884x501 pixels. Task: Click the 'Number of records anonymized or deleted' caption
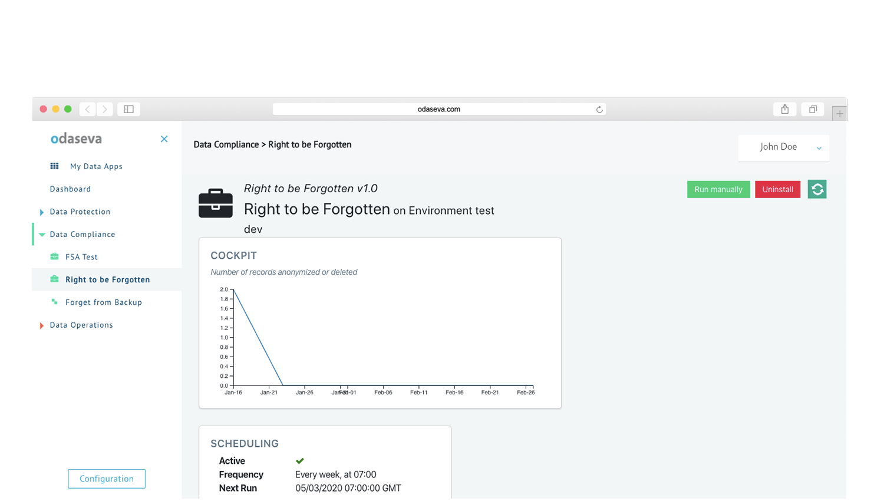284,272
